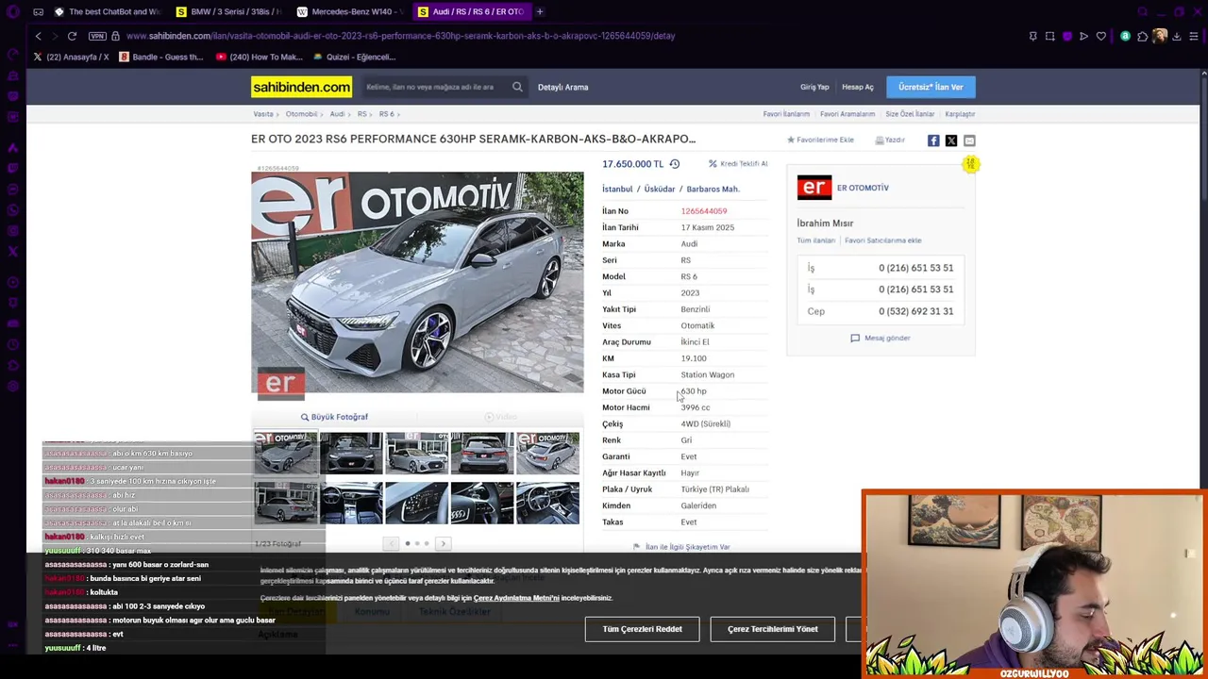
Task: Click the browser address bar URL
Action: click(x=400, y=36)
